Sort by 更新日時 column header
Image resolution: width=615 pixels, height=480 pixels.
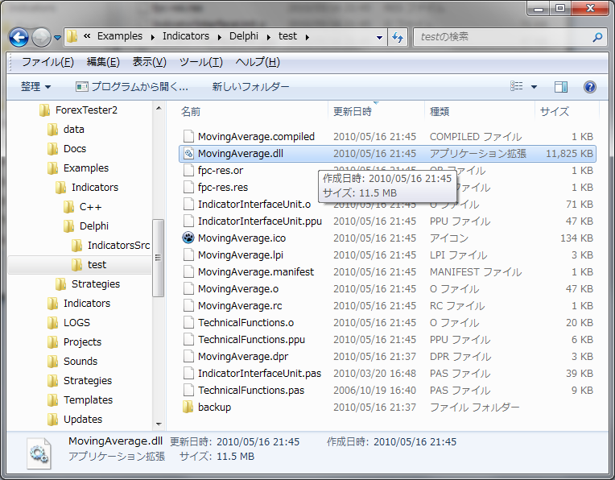coord(353,112)
